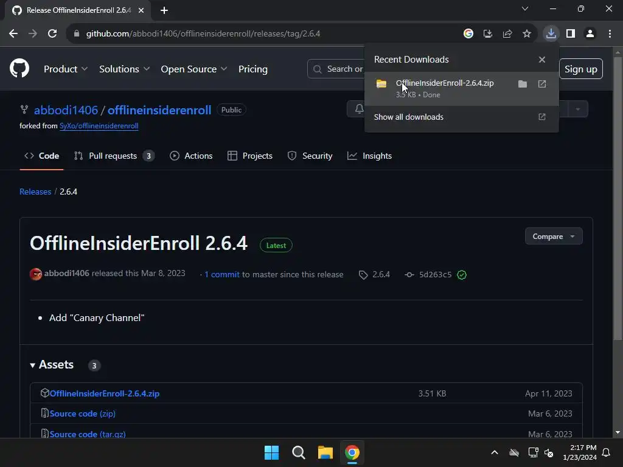
Task: Click the page vertical scrollbar
Action: pos(618,199)
